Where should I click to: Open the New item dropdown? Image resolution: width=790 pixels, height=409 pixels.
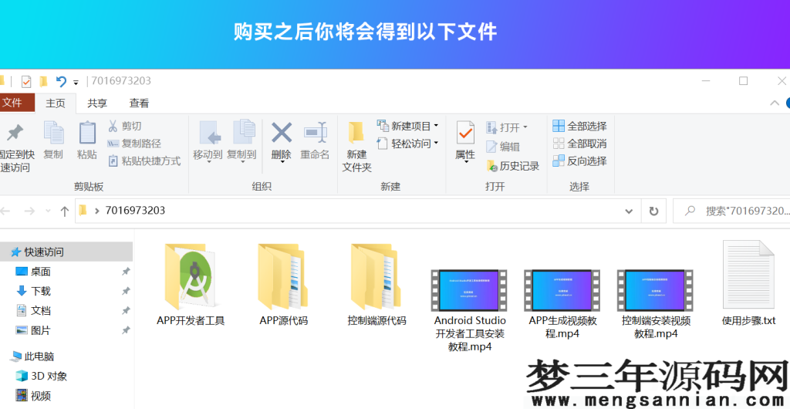coord(407,126)
